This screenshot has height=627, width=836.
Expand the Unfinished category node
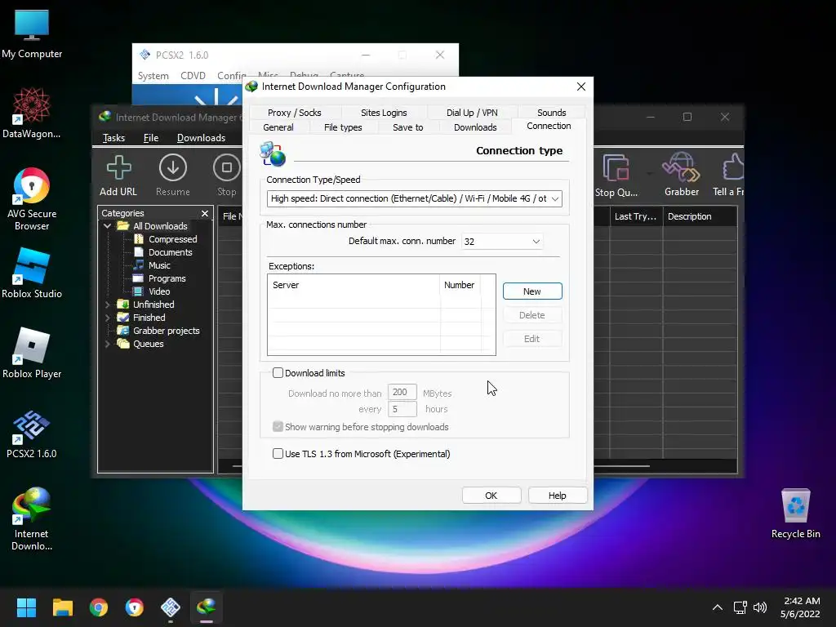tap(107, 305)
